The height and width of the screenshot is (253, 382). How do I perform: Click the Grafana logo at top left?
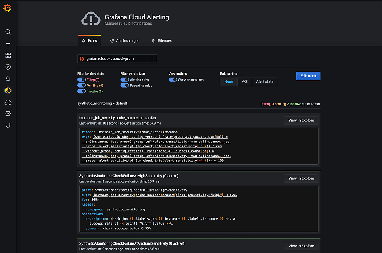7,8
